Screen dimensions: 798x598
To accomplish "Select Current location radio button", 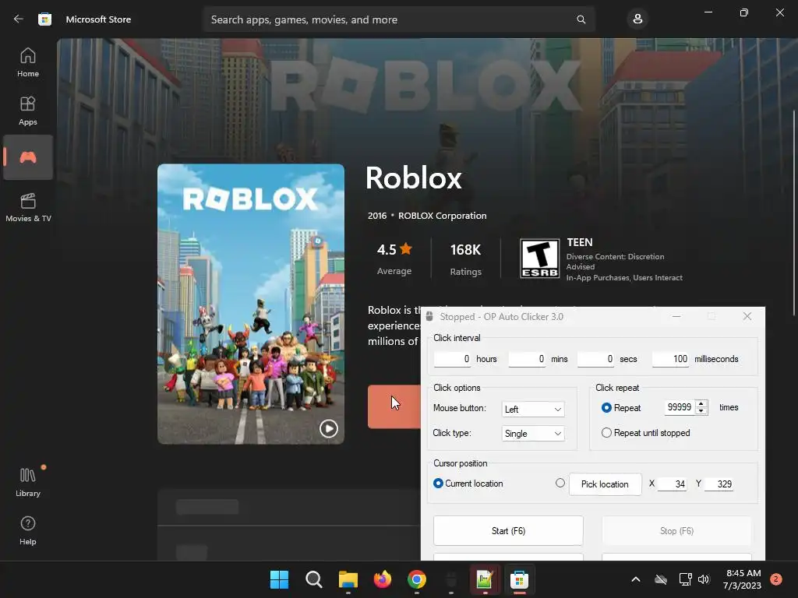I will pos(438,483).
